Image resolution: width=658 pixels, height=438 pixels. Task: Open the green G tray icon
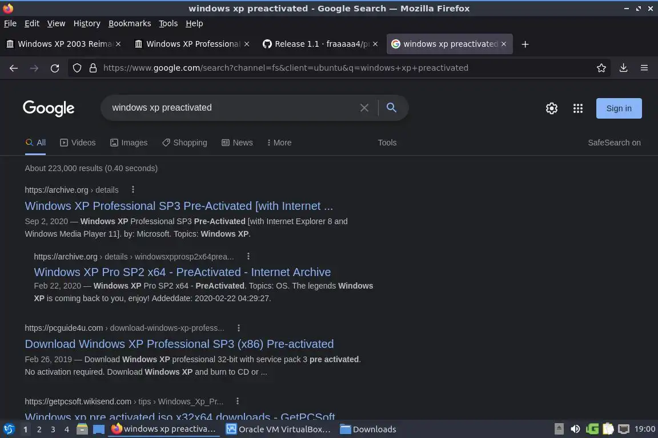pos(592,429)
